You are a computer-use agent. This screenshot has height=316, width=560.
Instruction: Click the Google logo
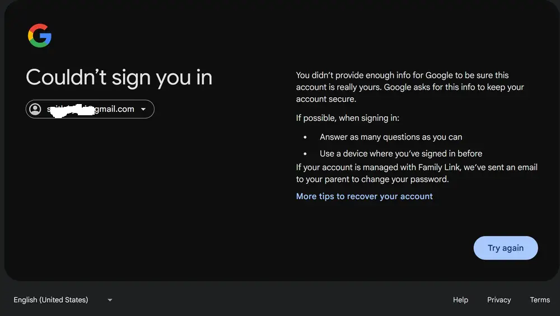point(39,35)
